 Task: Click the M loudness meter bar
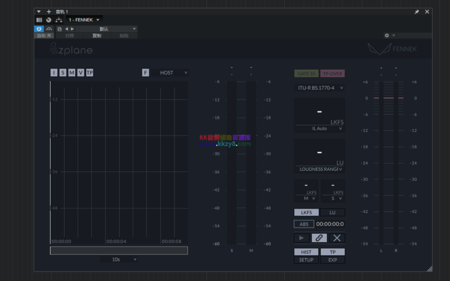click(251, 162)
